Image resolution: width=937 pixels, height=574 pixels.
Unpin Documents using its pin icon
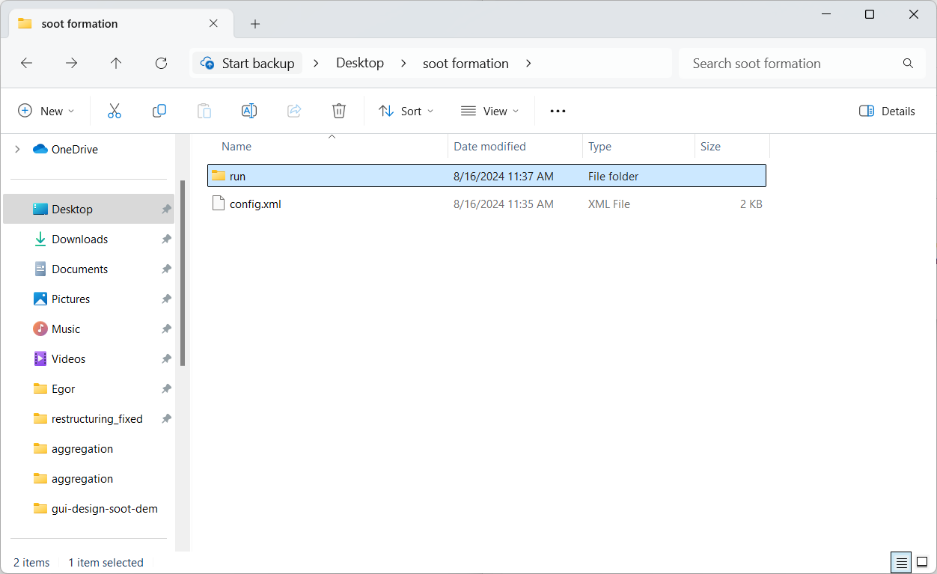tap(166, 269)
